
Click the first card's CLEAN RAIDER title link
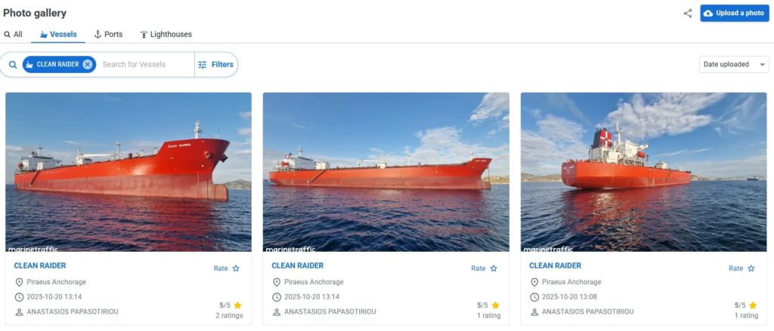[40, 265]
